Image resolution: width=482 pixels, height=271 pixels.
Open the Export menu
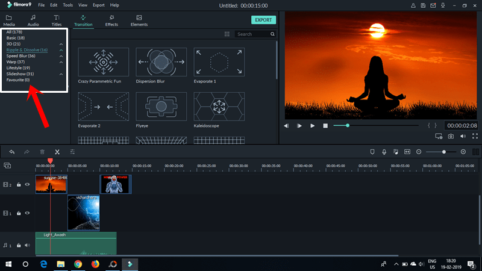pos(99,5)
